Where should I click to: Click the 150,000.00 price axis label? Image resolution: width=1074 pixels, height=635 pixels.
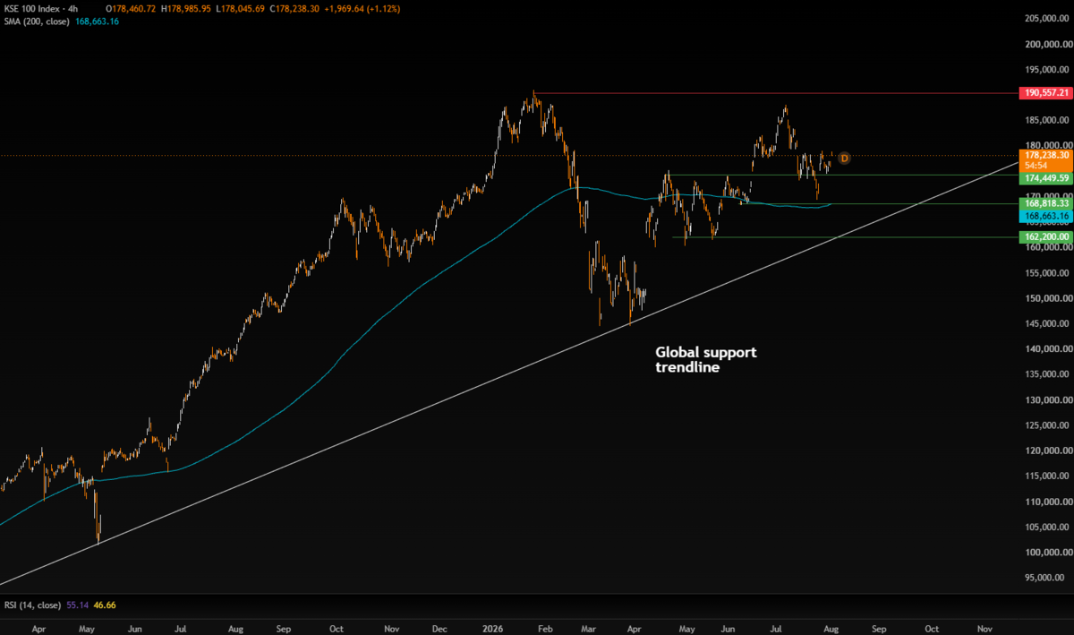pos(1049,298)
